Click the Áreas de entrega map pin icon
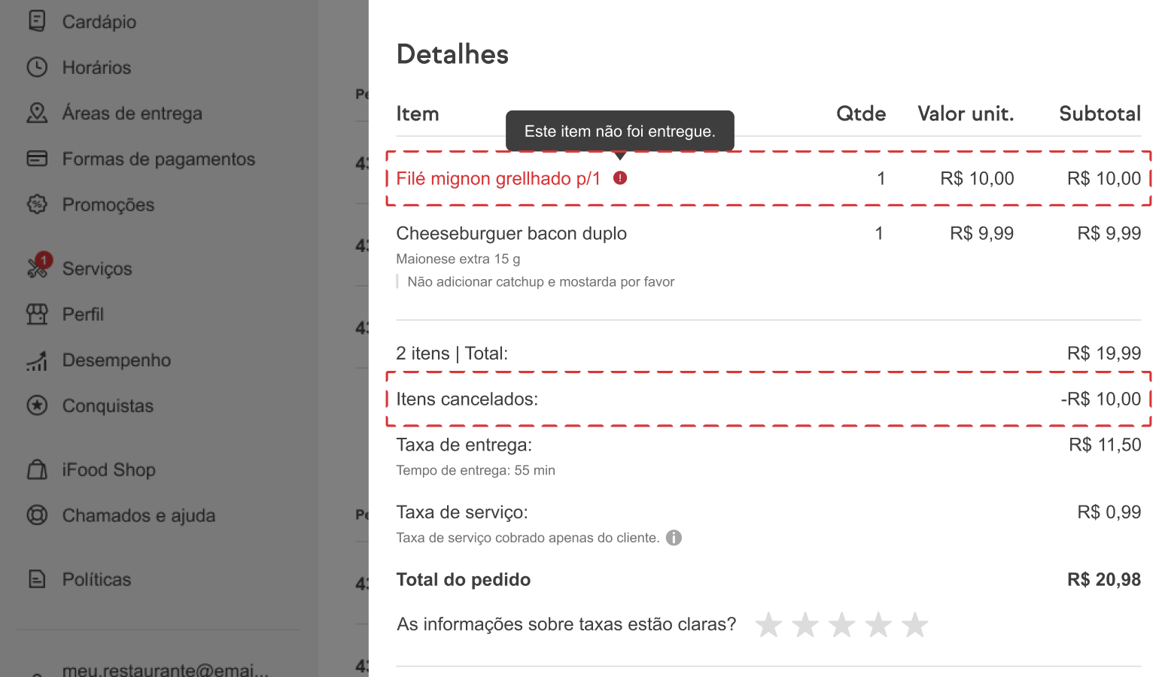The image size is (1168, 677). (x=37, y=113)
